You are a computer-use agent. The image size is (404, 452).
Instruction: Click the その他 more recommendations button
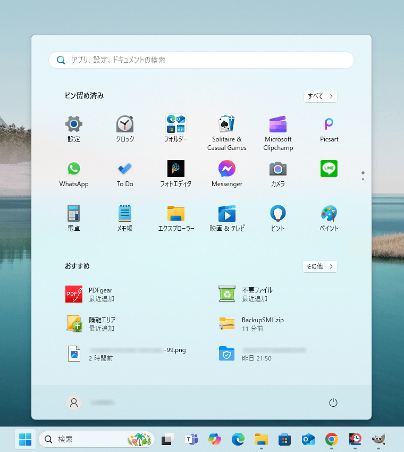point(320,266)
